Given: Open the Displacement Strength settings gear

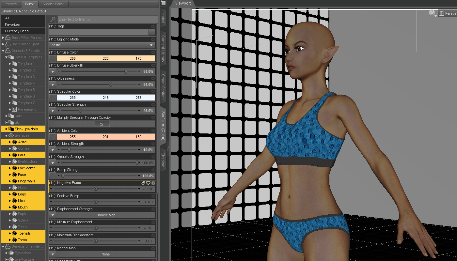Looking at the screenshot, I should pyautogui.click(x=153, y=209).
